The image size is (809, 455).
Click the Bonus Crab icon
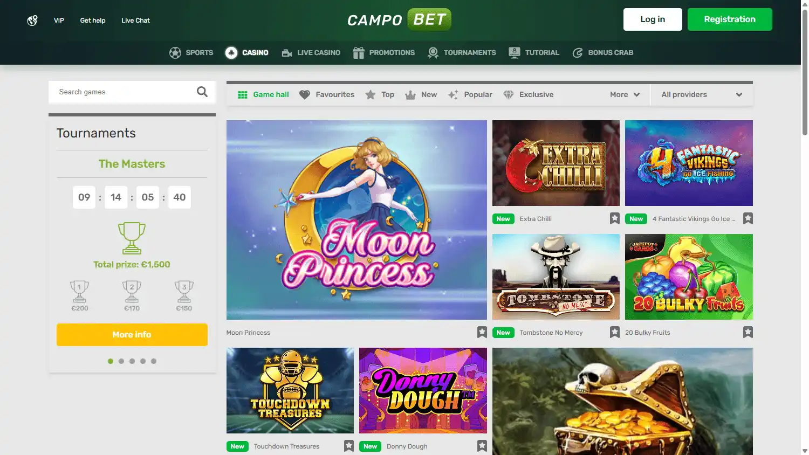(x=578, y=53)
